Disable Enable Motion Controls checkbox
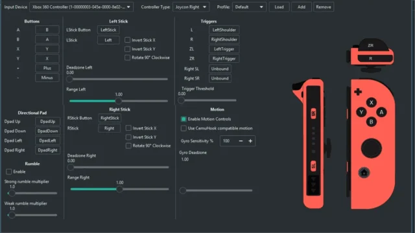415x233 pixels. coord(184,119)
